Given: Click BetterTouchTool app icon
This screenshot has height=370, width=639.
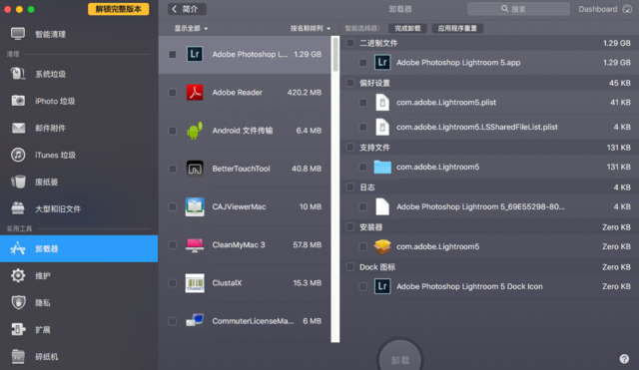Looking at the screenshot, I should pyautogui.click(x=195, y=169).
